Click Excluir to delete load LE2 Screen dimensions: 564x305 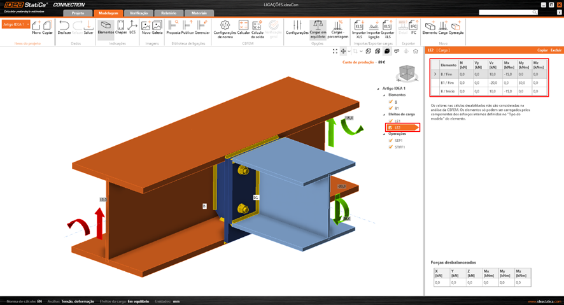coord(556,50)
